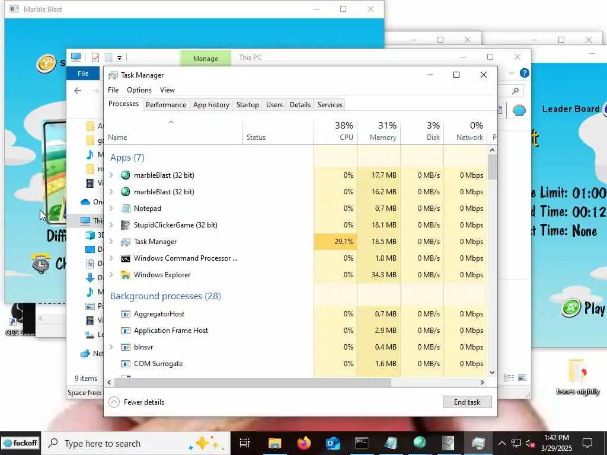Viewport: 607px width, 455px height.
Task: Switch to Marble Blast in the taskbar
Action: 420,443
